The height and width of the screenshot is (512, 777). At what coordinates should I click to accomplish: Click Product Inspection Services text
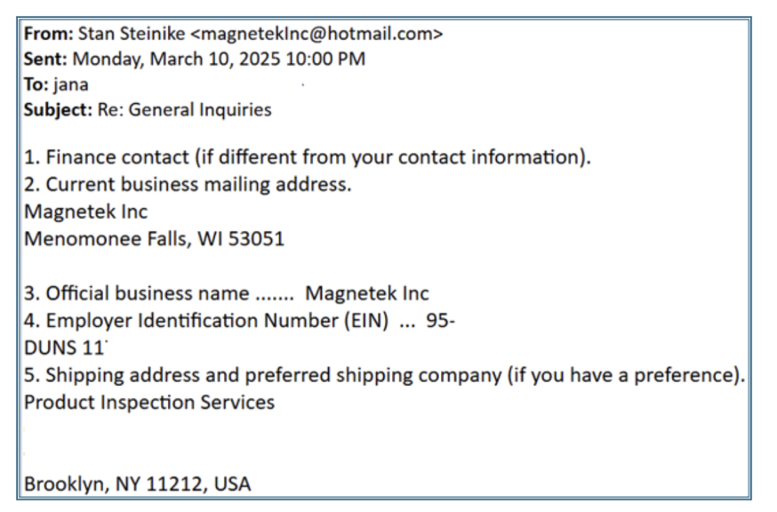coord(149,403)
